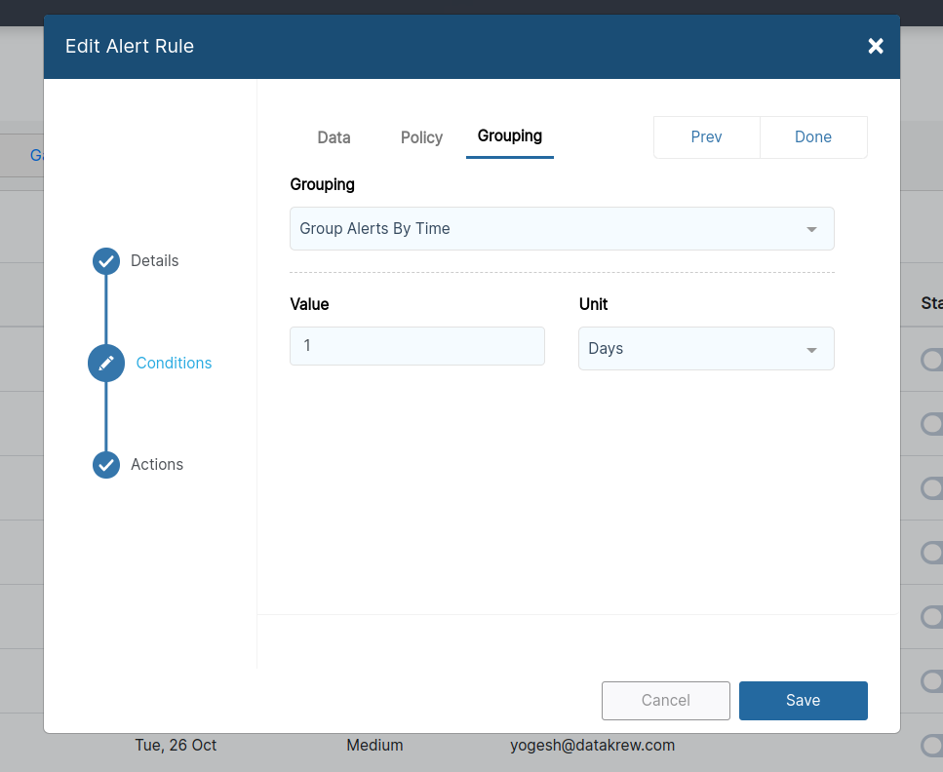Open the Unit dropdown showing Days
The height and width of the screenshot is (772, 943).
click(706, 348)
